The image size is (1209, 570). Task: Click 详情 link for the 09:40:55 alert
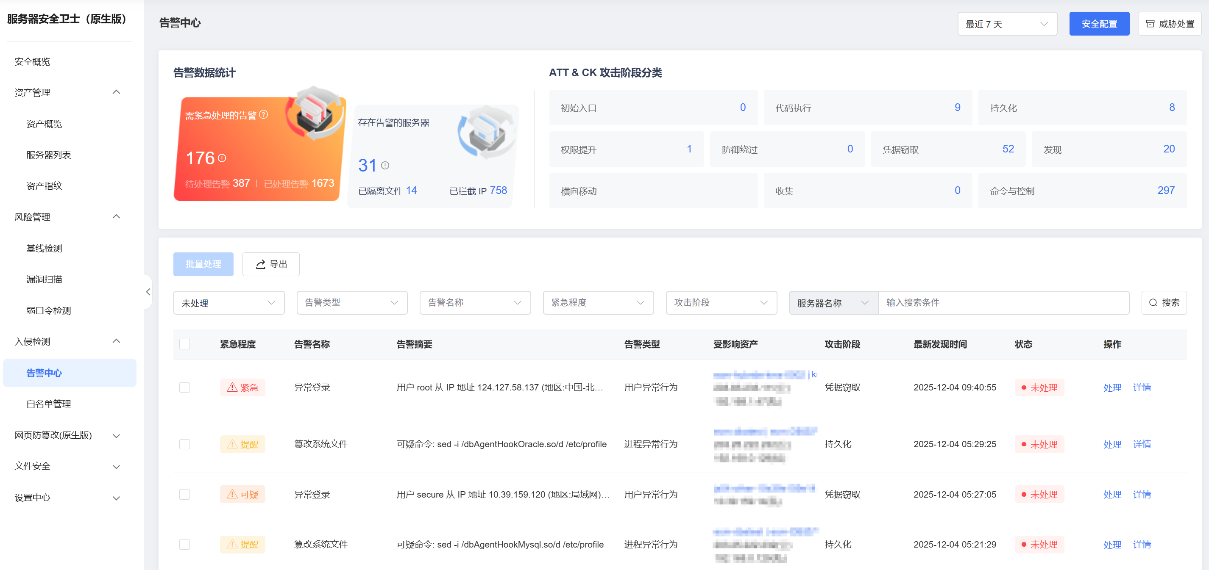coord(1142,387)
